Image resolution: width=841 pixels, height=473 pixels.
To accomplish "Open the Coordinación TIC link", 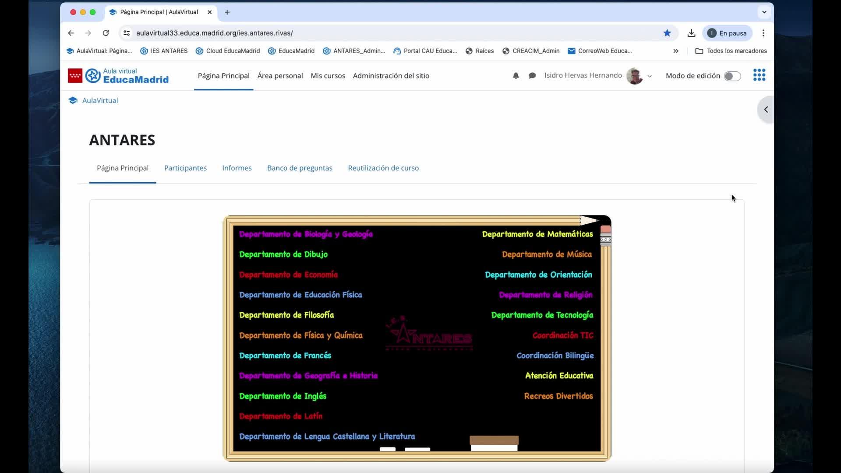I will point(562,335).
